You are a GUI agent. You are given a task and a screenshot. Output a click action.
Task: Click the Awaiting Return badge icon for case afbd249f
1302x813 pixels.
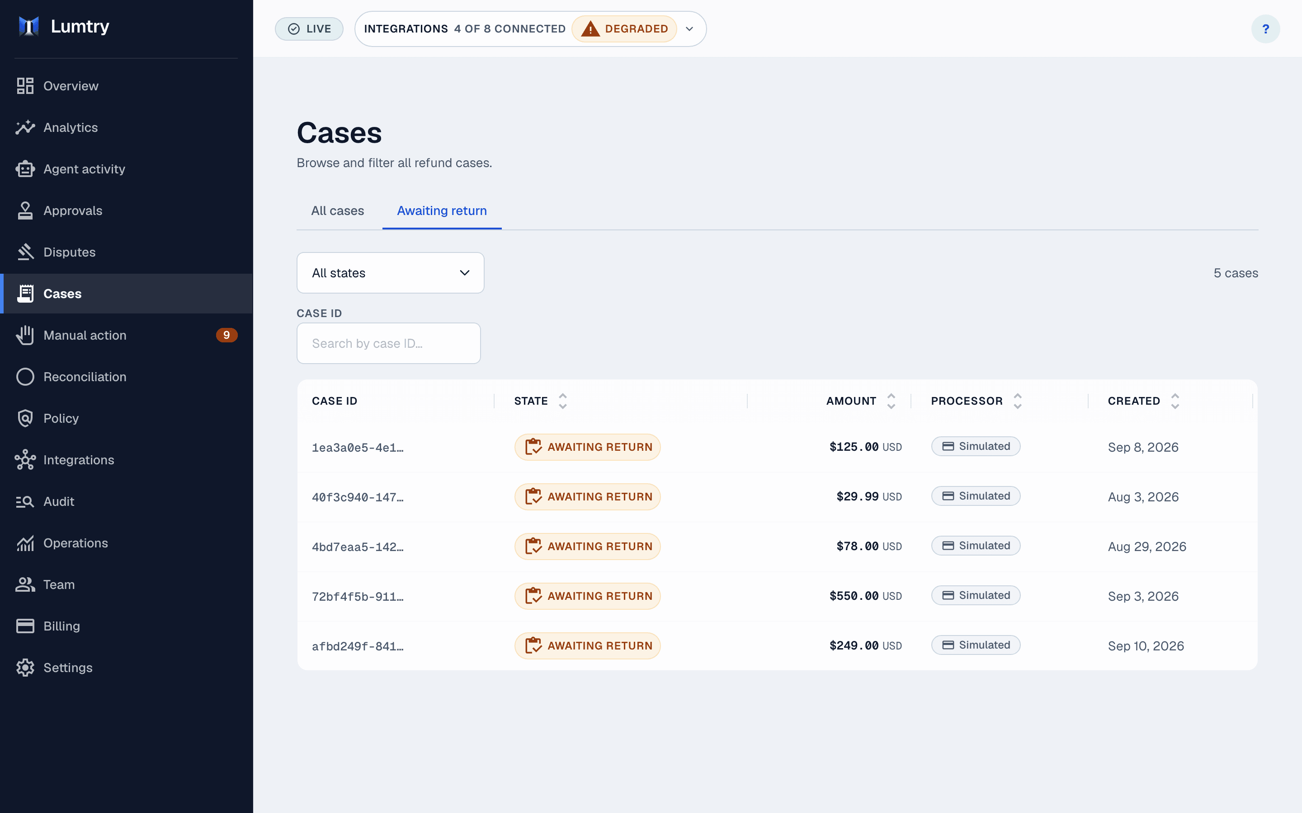533,646
